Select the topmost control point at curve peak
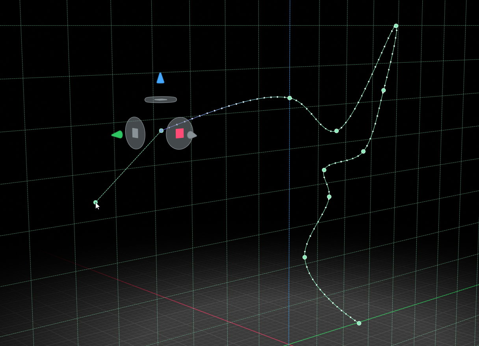 [396, 26]
